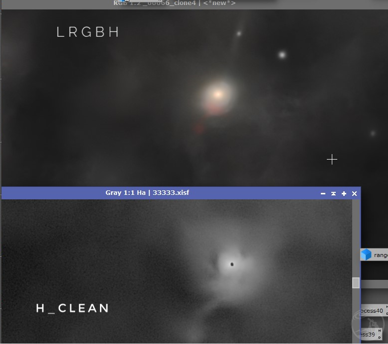Shade the Ha 33333.xisf window
The height and width of the screenshot is (344, 388).
pos(333,194)
